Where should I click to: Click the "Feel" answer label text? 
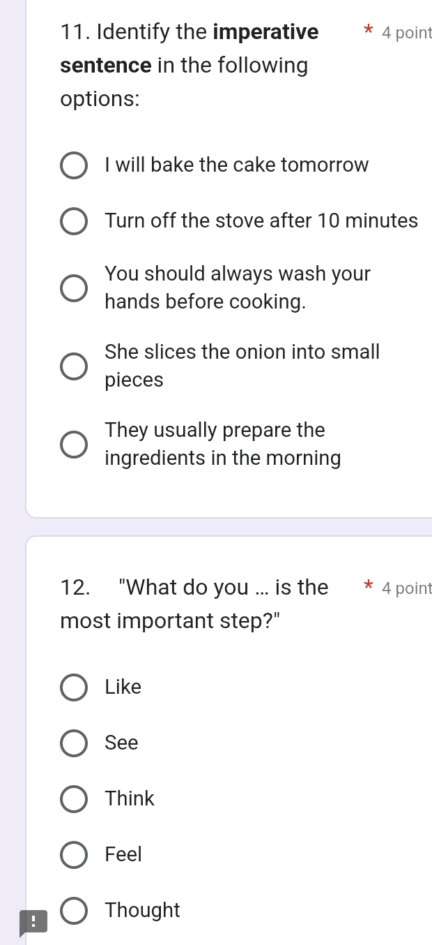pyautogui.click(x=123, y=854)
